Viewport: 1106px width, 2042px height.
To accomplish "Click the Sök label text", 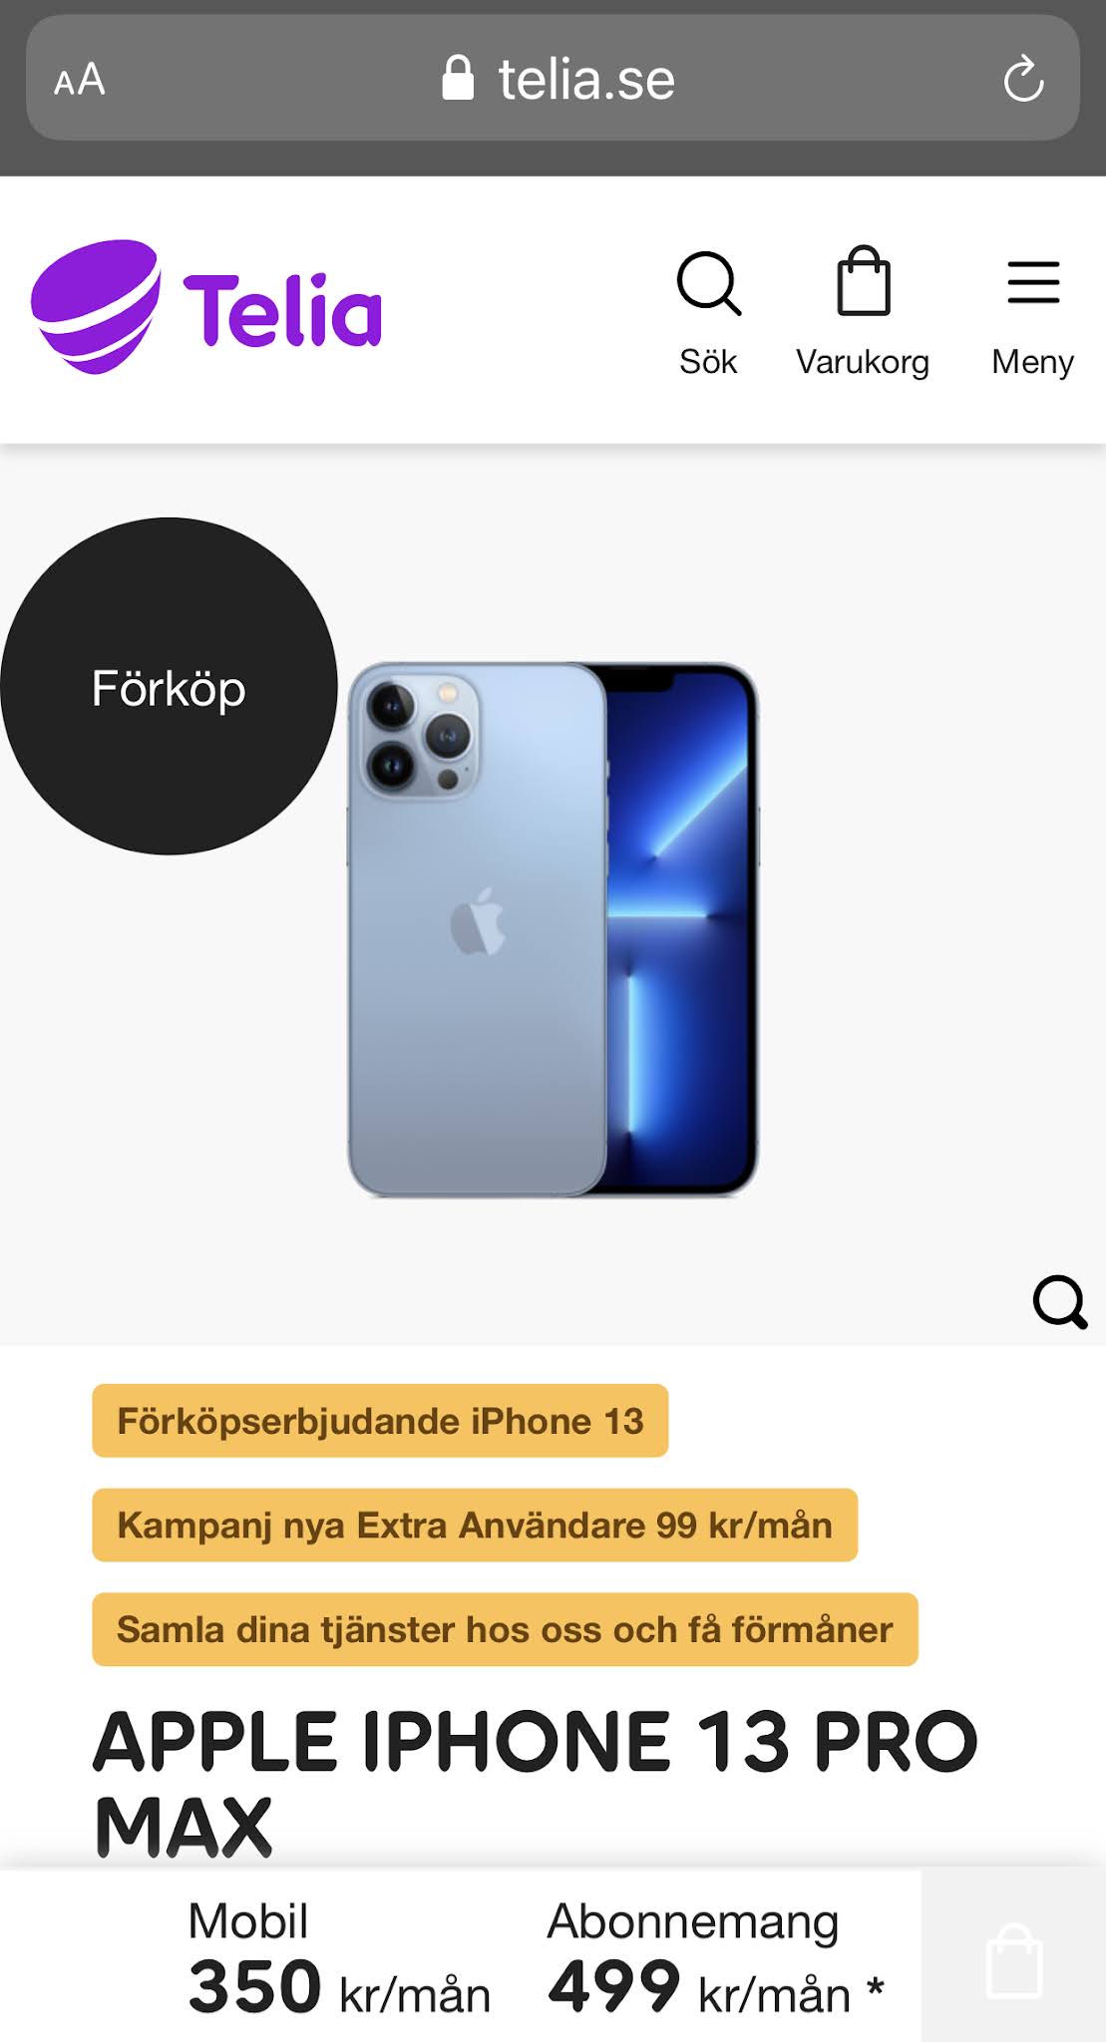I will pos(708,361).
